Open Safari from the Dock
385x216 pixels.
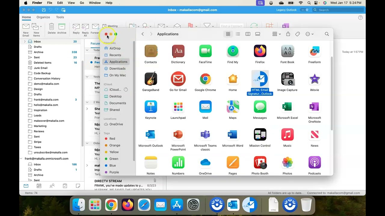coord(144,205)
